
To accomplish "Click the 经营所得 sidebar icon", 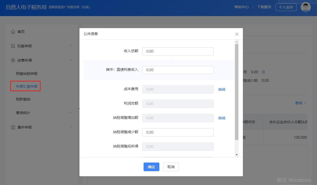I will click(13, 60).
